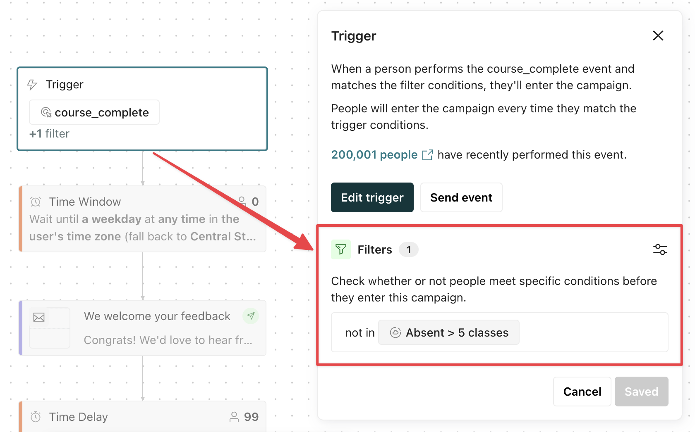Click the greyed Saved button
695x432 pixels.
(641, 392)
